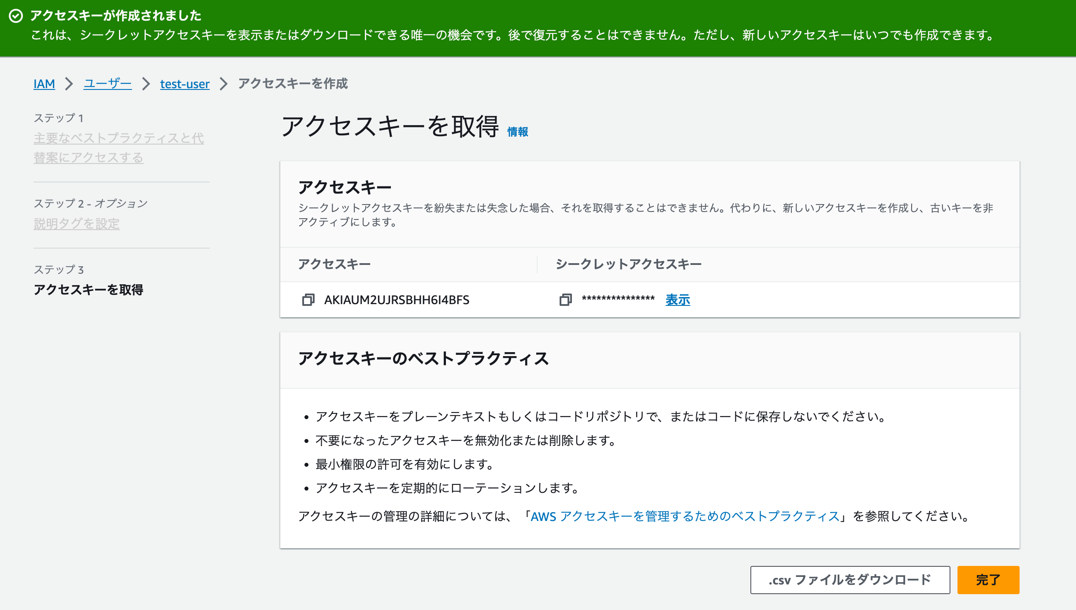This screenshot has width=1076, height=610.
Task: Click bullet about rotating access keys regularly
Action: click(x=449, y=488)
